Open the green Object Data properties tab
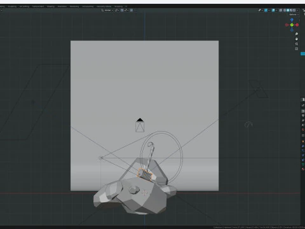The image size is (305, 229). [303, 164]
